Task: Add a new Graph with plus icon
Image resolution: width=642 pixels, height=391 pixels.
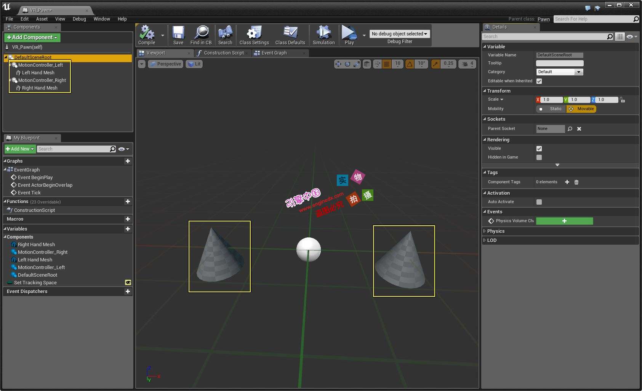Action: (x=128, y=161)
